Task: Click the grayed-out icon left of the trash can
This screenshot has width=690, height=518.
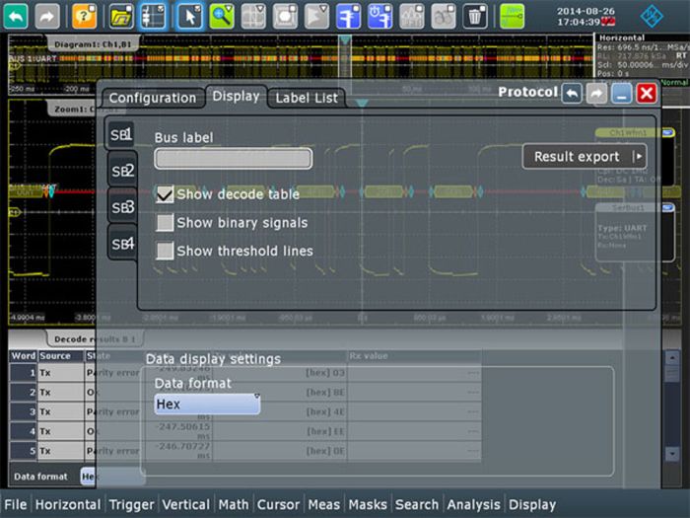Action: [444, 17]
